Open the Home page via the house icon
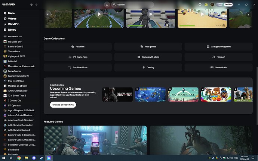258x161 pixels. point(107,4)
